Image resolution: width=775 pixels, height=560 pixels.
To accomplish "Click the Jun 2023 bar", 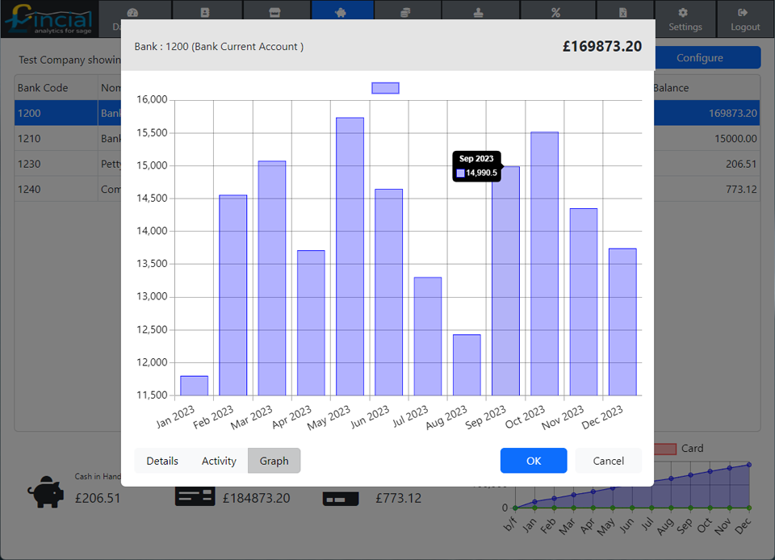I will coord(389,292).
